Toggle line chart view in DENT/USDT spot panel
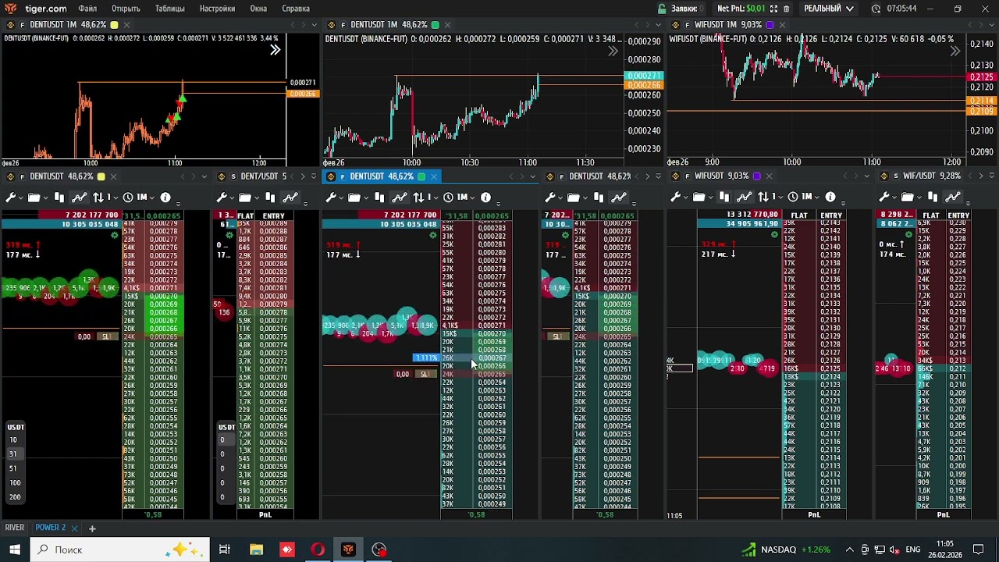 [x=290, y=197]
